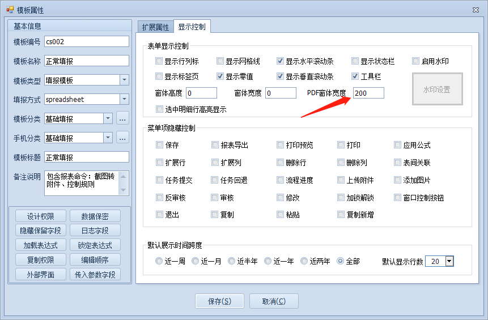Click the 保存(S) button
This screenshot has width=488, height=320.
click(x=219, y=301)
